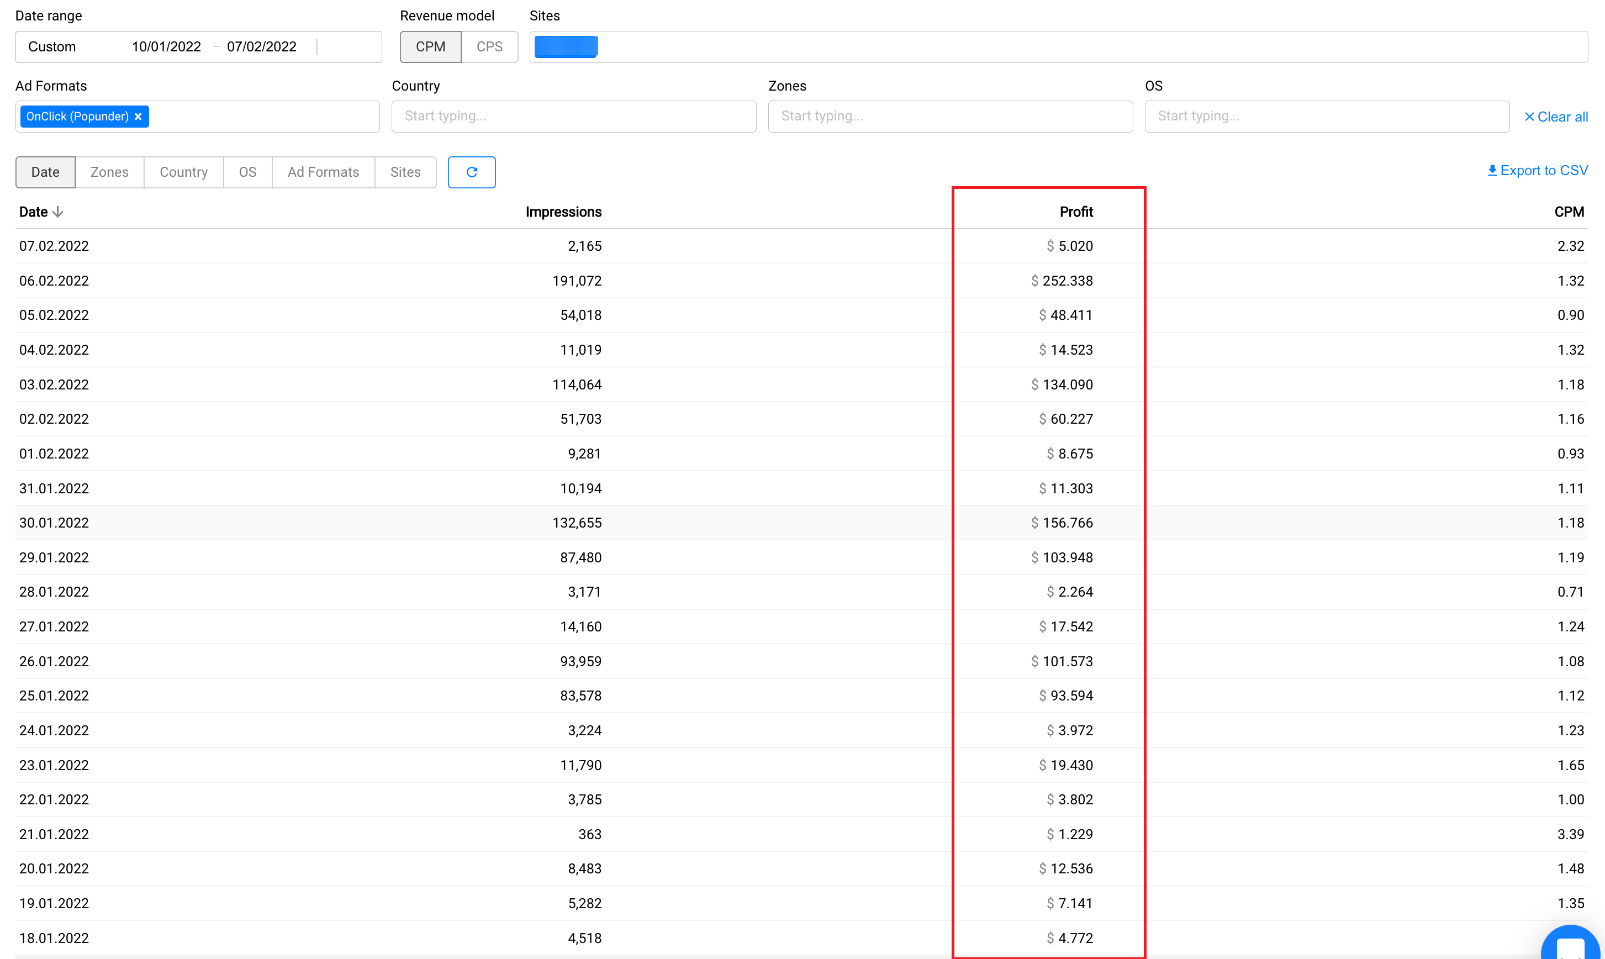Click the Impressions column header
Viewport: 1605px width, 959px height.
563,212
